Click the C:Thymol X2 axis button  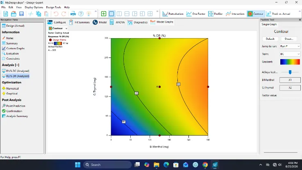290,87
